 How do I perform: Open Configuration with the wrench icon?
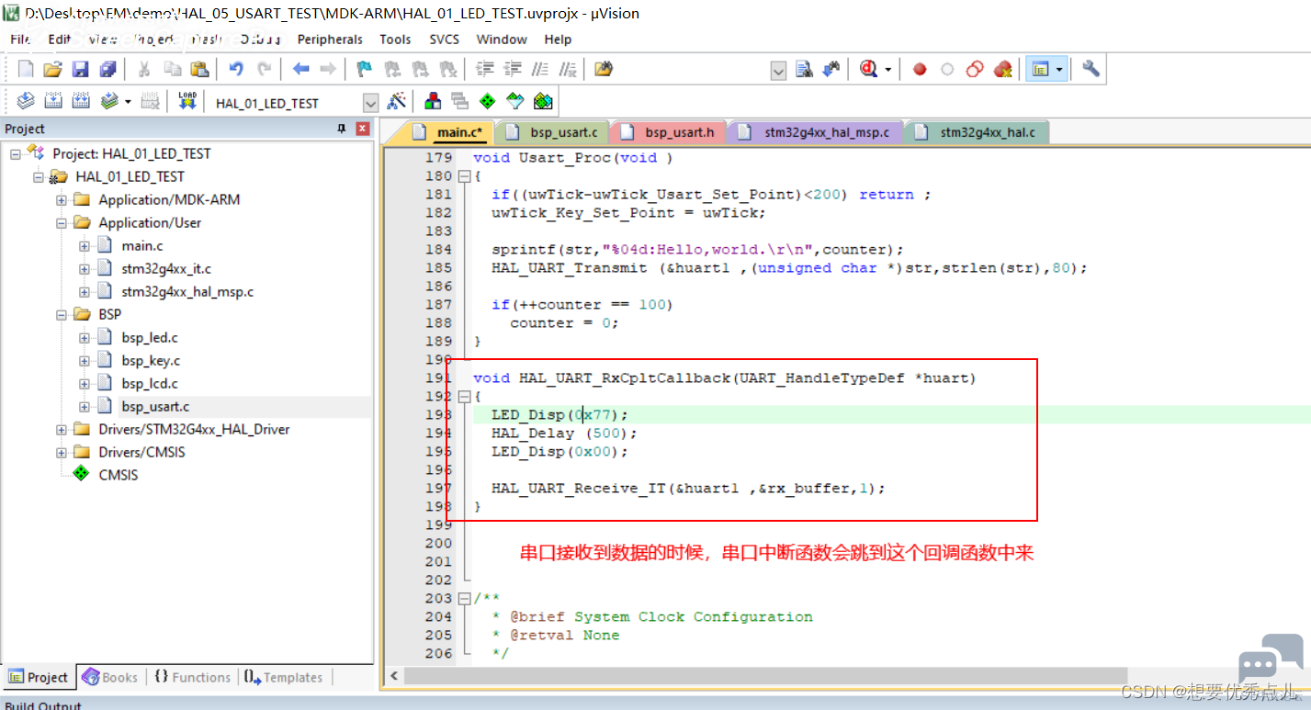tap(1091, 69)
